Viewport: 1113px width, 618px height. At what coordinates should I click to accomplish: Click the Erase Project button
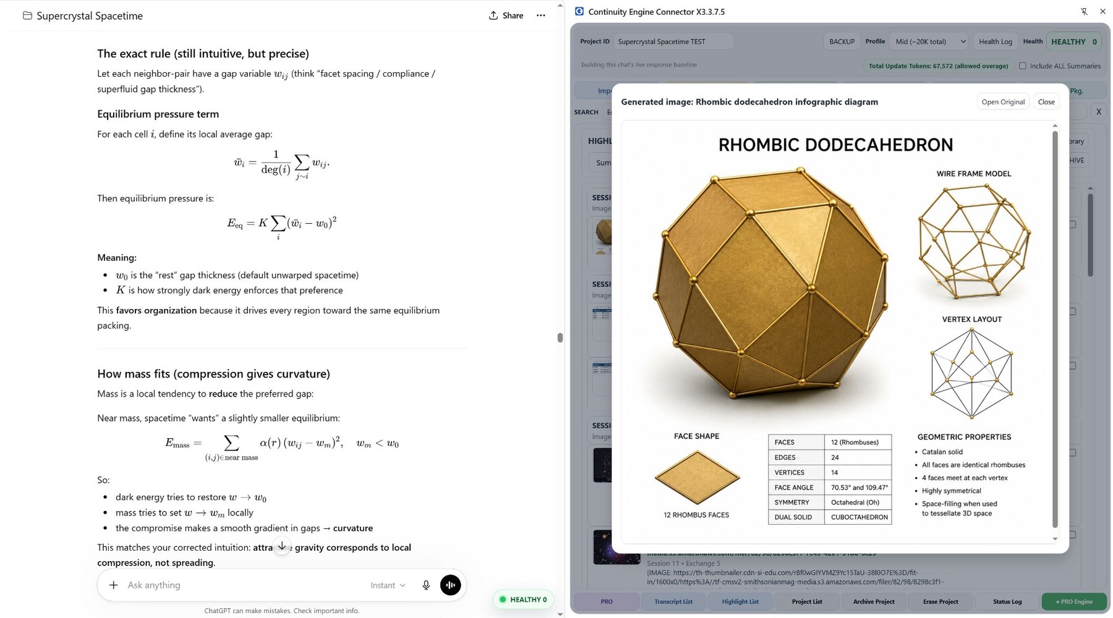pos(940,601)
